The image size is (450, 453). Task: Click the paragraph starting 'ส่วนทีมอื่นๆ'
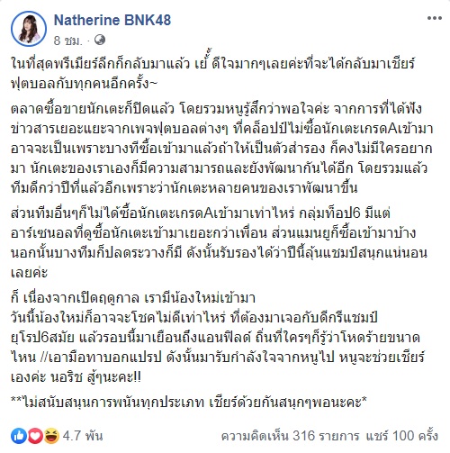[x=219, y=243]
